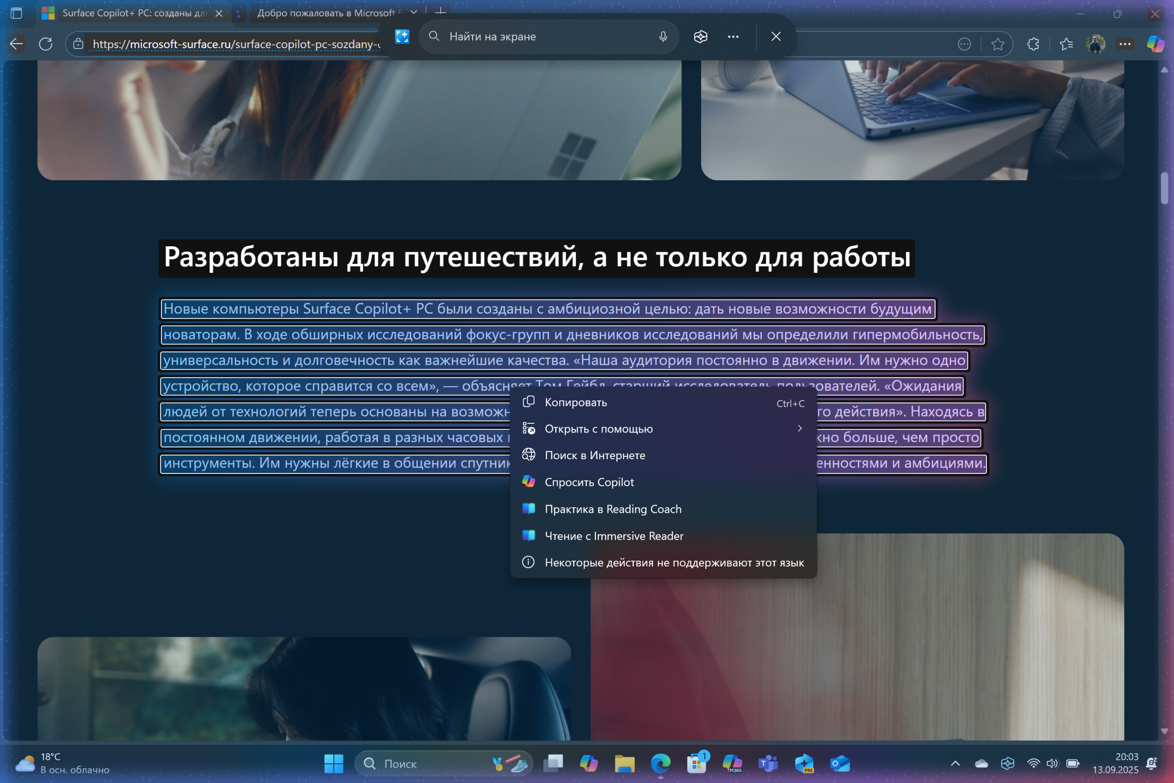Screen dimensions: 1174x783
Task: Choose 'Открыть с помощью' menu entry
Action: 663,429
